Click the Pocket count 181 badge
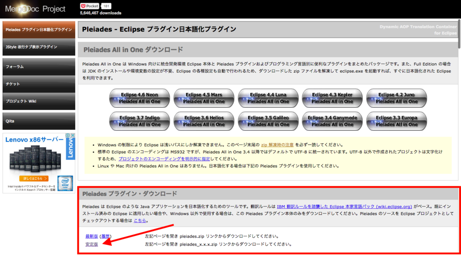Viewport: 461px width, 256px height. pos(106,6)
